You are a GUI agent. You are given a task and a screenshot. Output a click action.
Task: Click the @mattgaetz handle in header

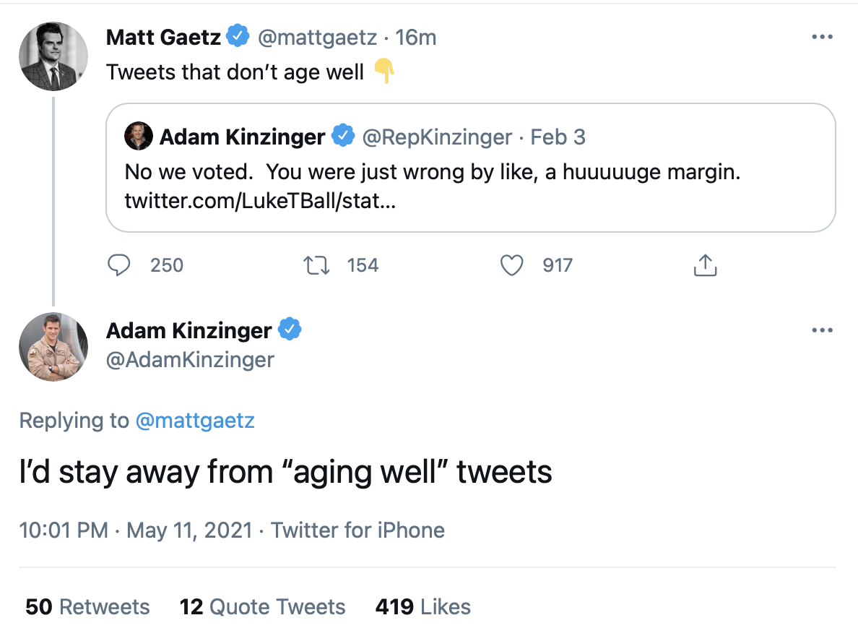[x=317, y=38]
